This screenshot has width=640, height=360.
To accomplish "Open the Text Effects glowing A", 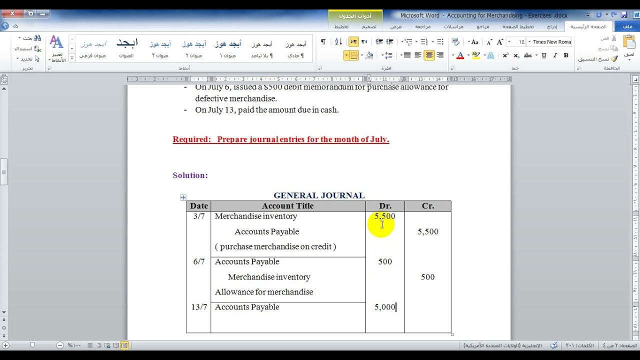I will pyautogui.click(x=491, y=55).
